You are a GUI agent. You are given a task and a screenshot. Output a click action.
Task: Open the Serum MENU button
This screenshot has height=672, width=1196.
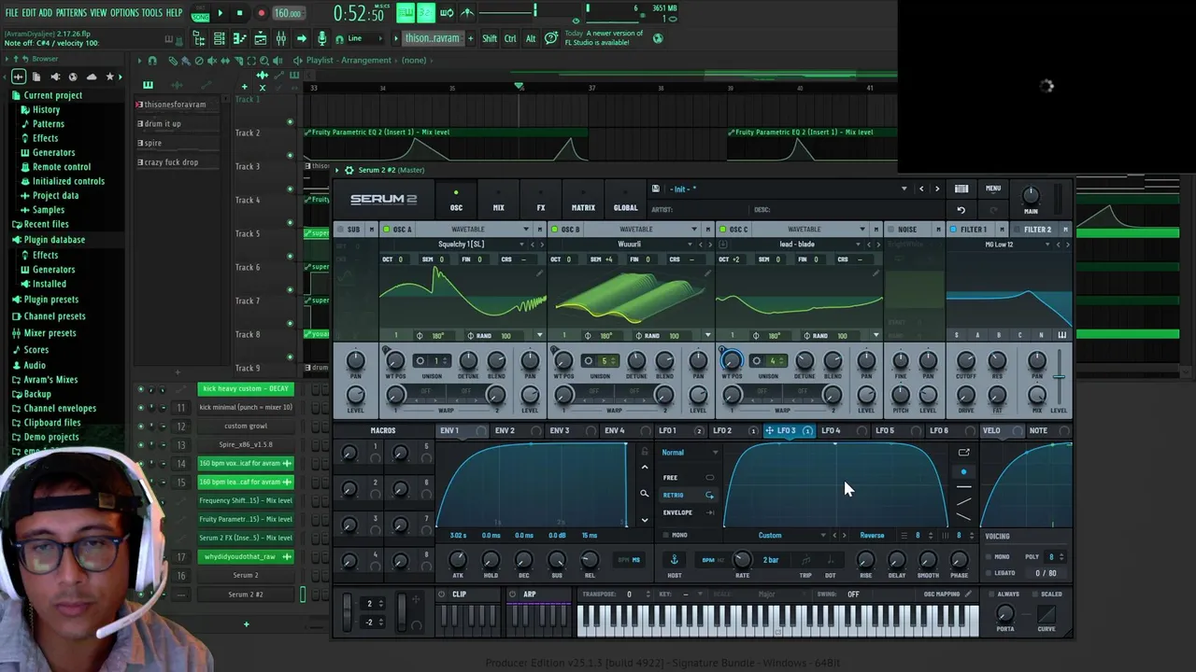(x=993, y=189)
